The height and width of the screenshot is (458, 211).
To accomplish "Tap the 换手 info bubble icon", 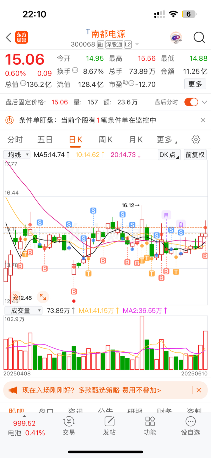I will click(75, 70).
